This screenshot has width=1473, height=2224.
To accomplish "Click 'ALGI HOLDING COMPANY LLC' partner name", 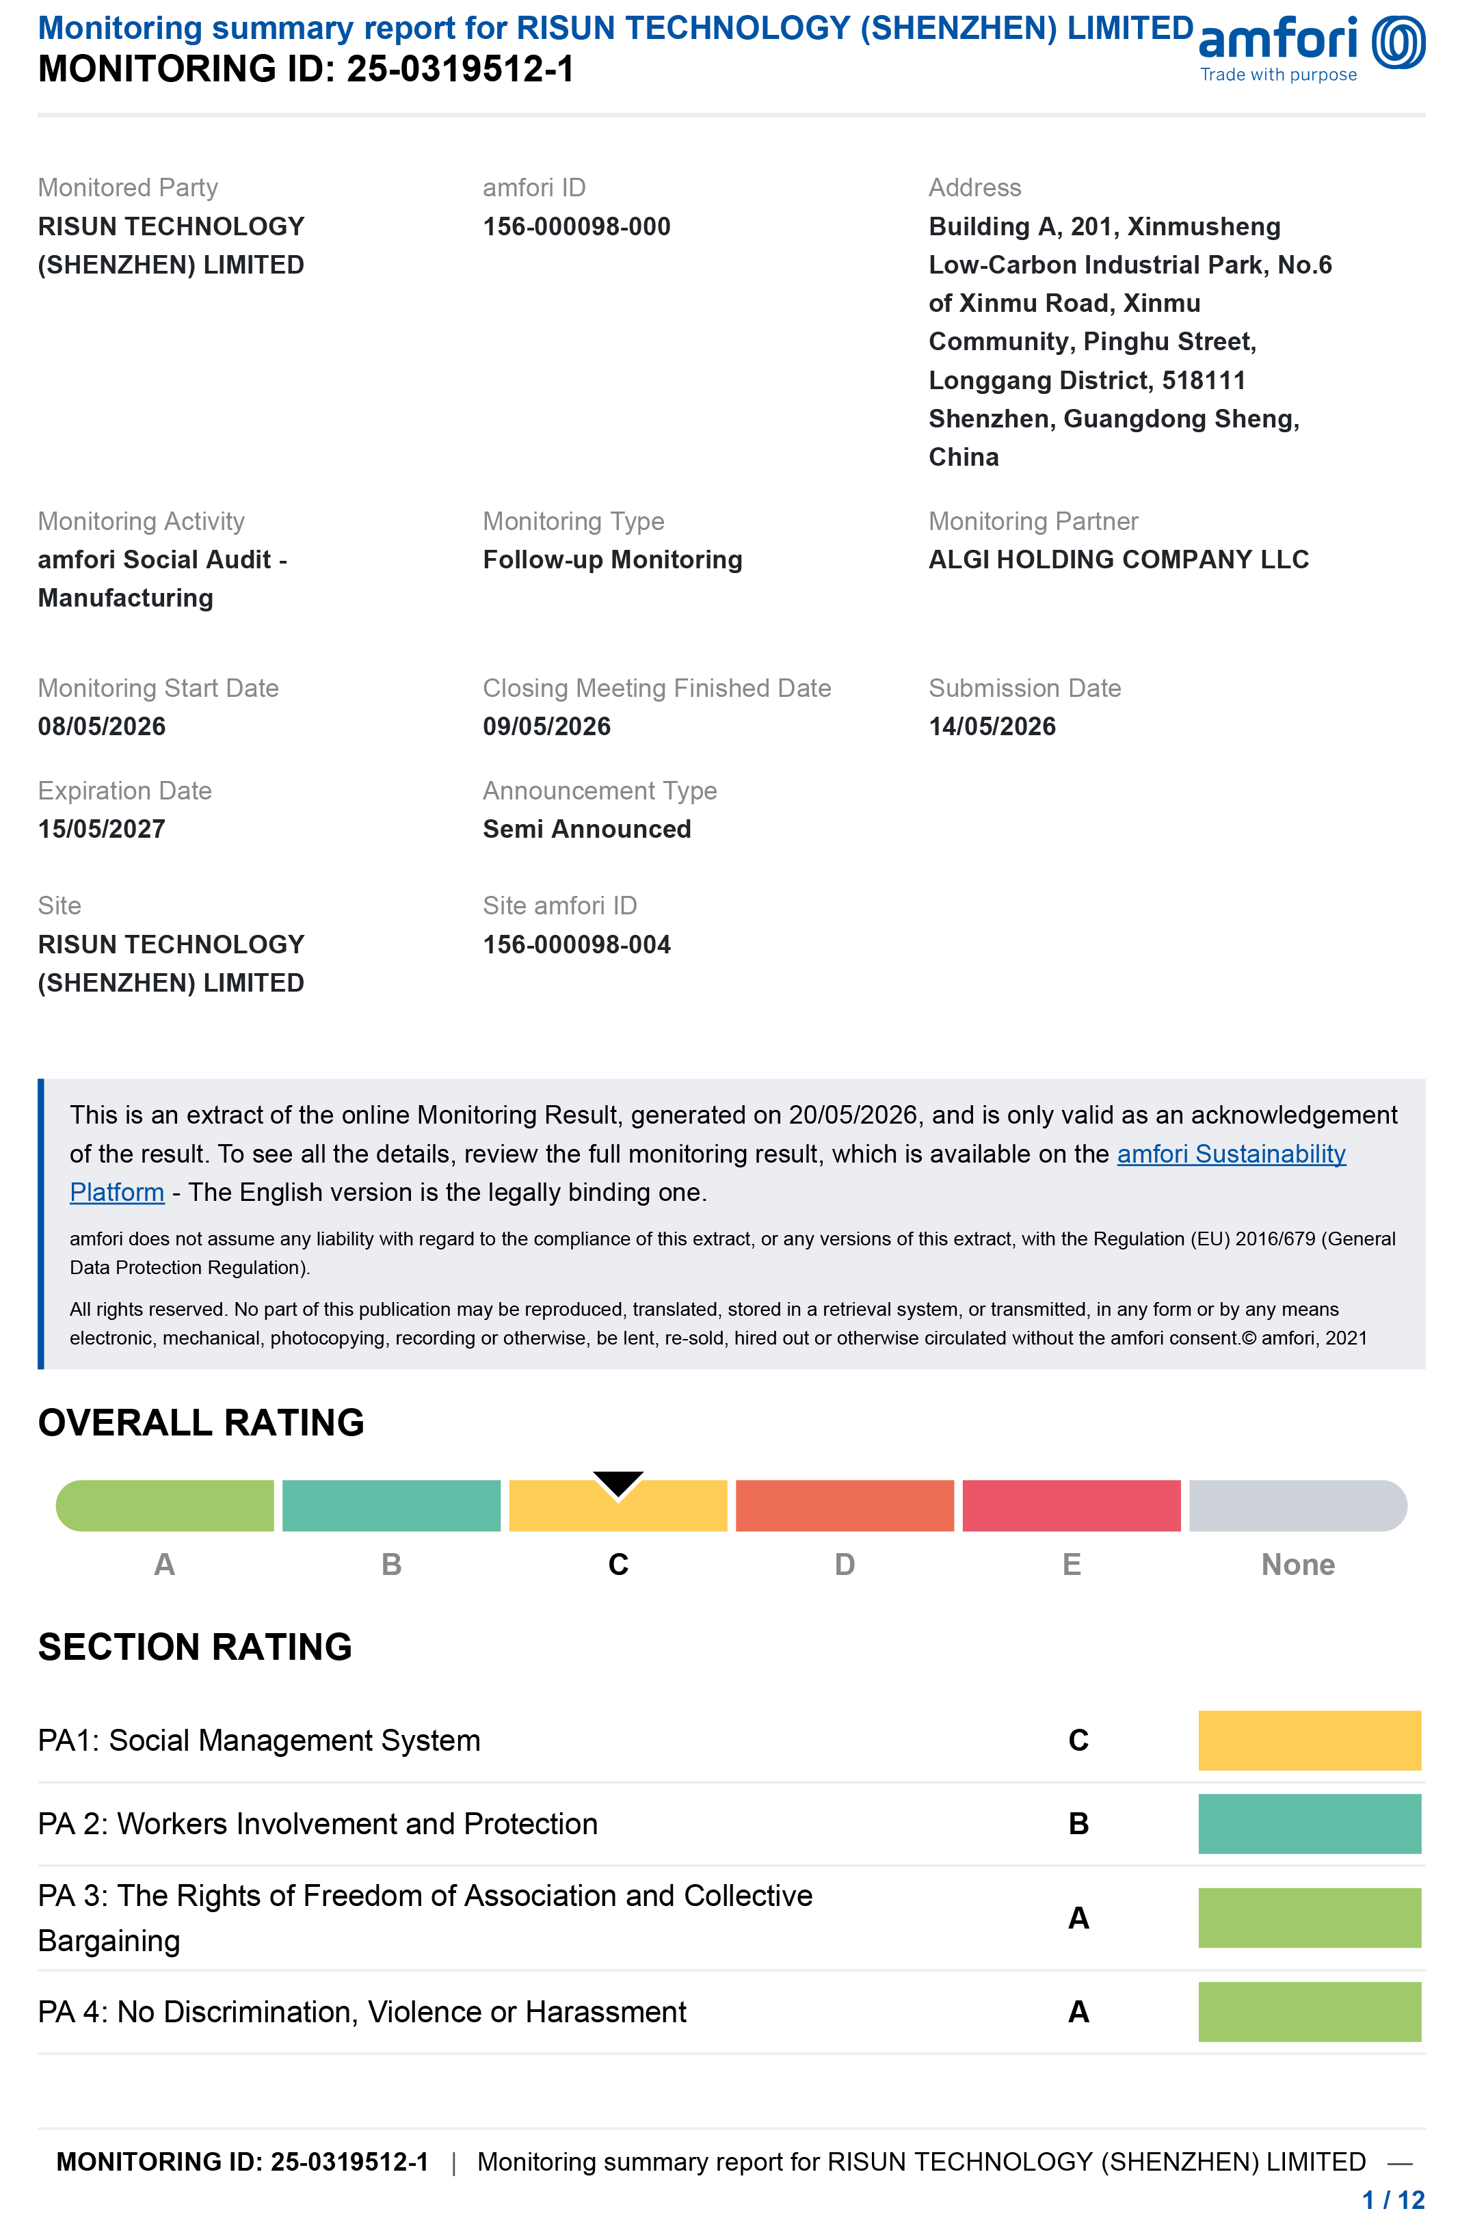I will [x=1119, y=559].
